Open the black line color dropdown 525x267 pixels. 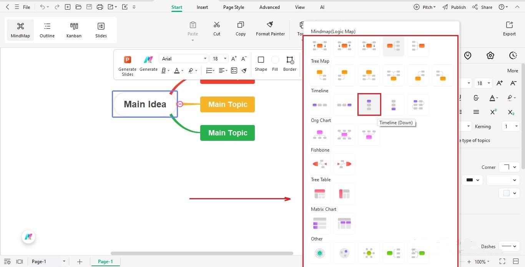coord(472,180)
